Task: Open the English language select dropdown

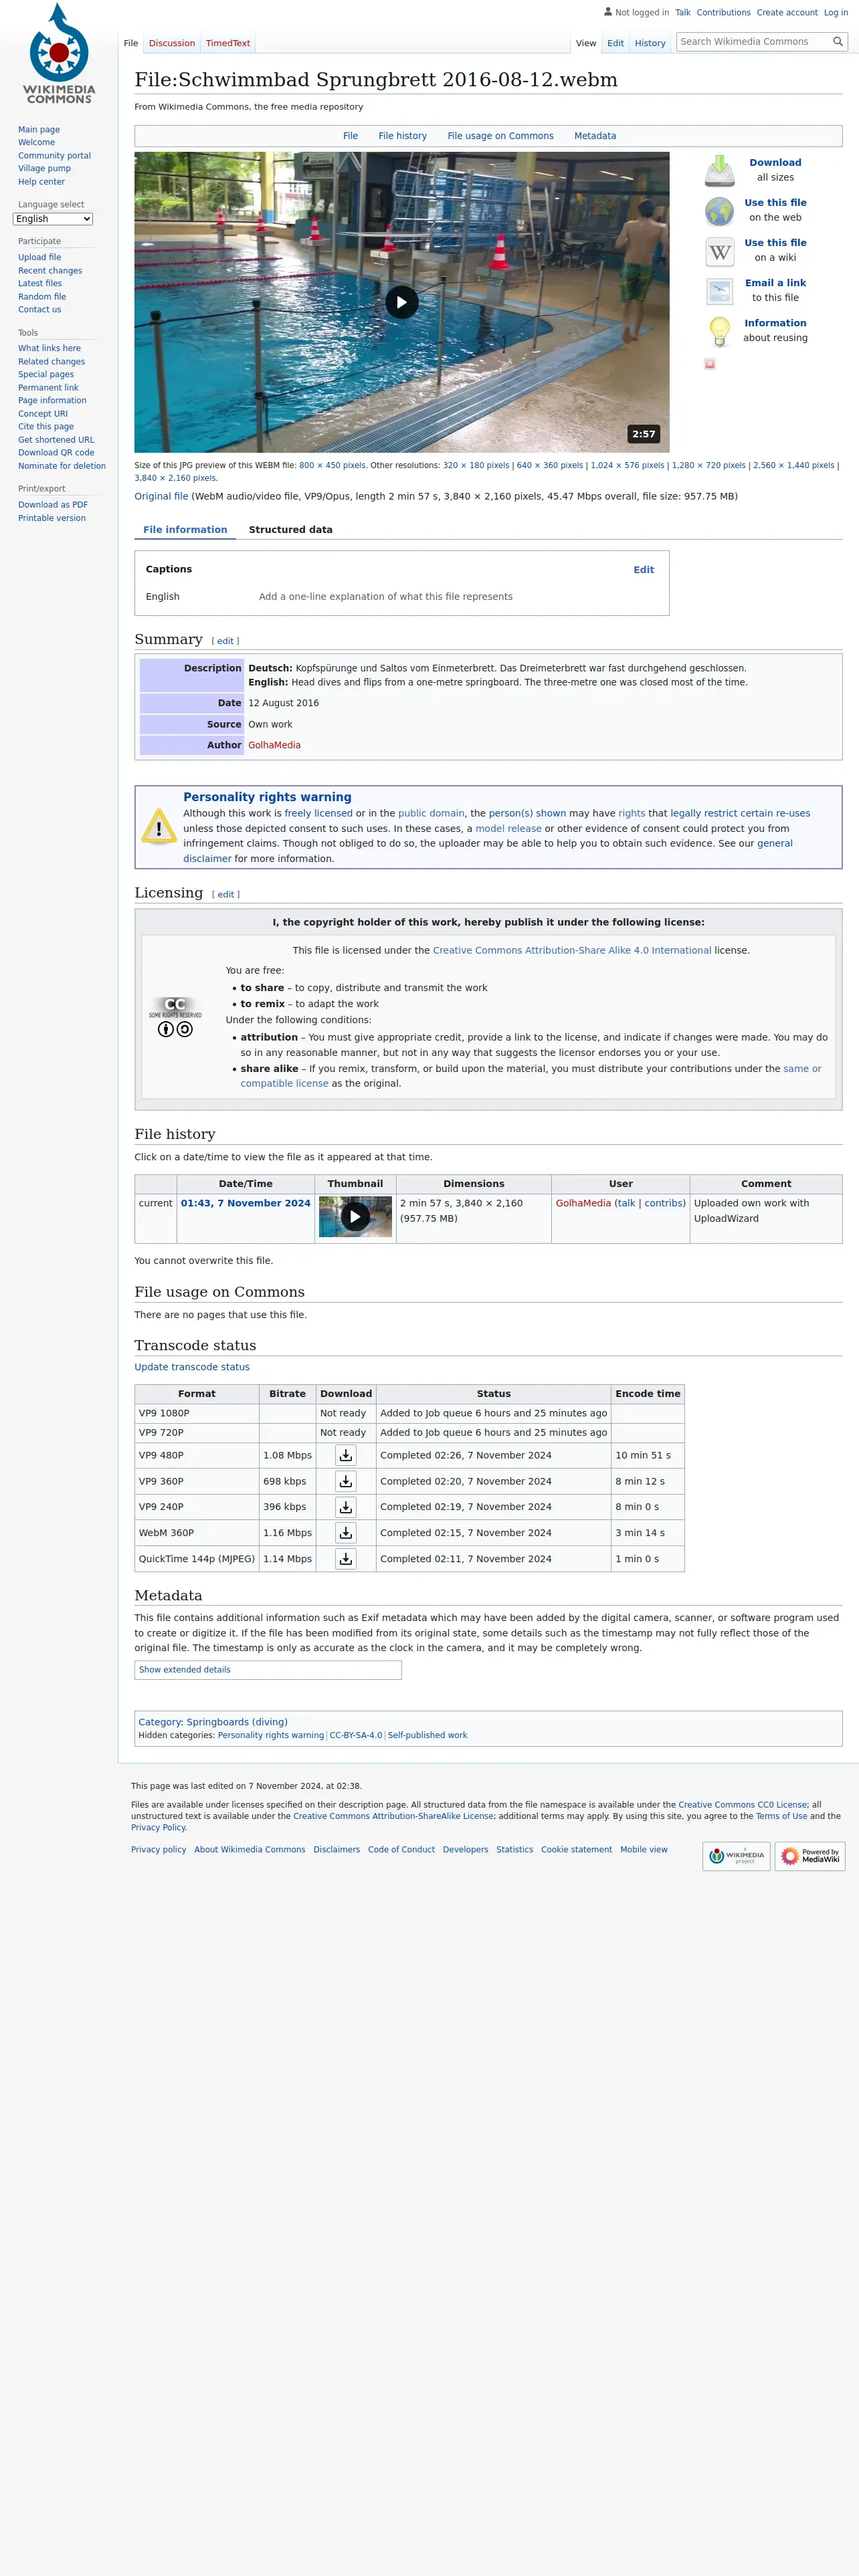Action: click(53, 219)
